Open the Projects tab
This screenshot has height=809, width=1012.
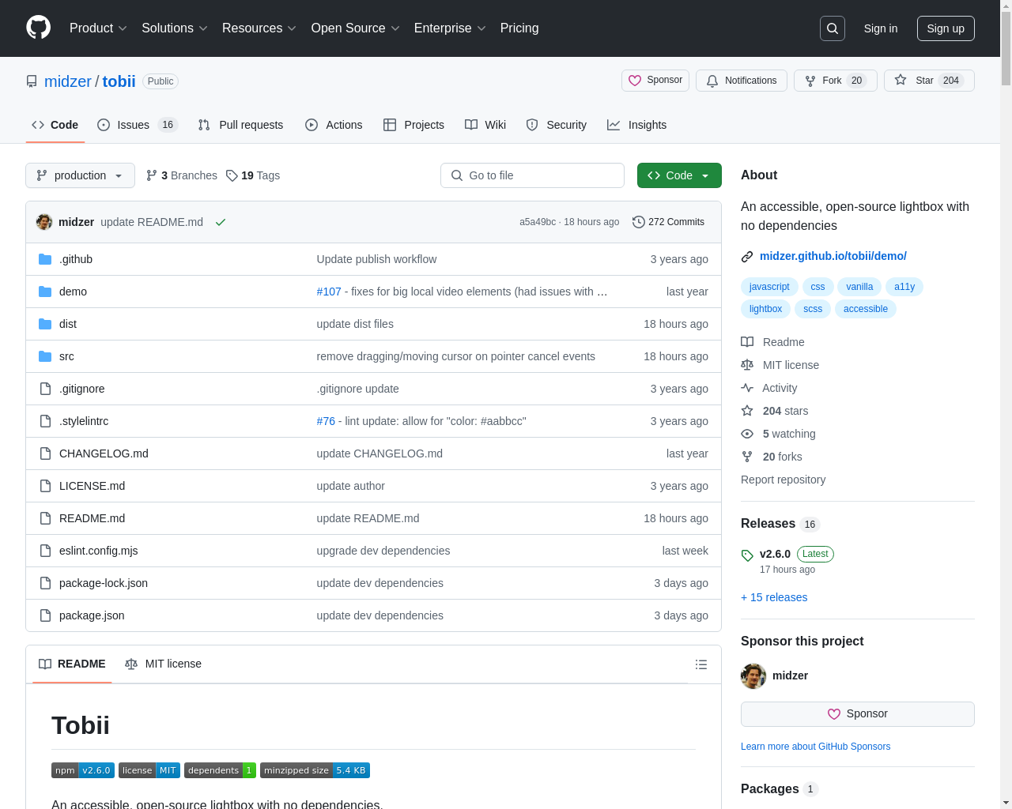pos(413,125)
